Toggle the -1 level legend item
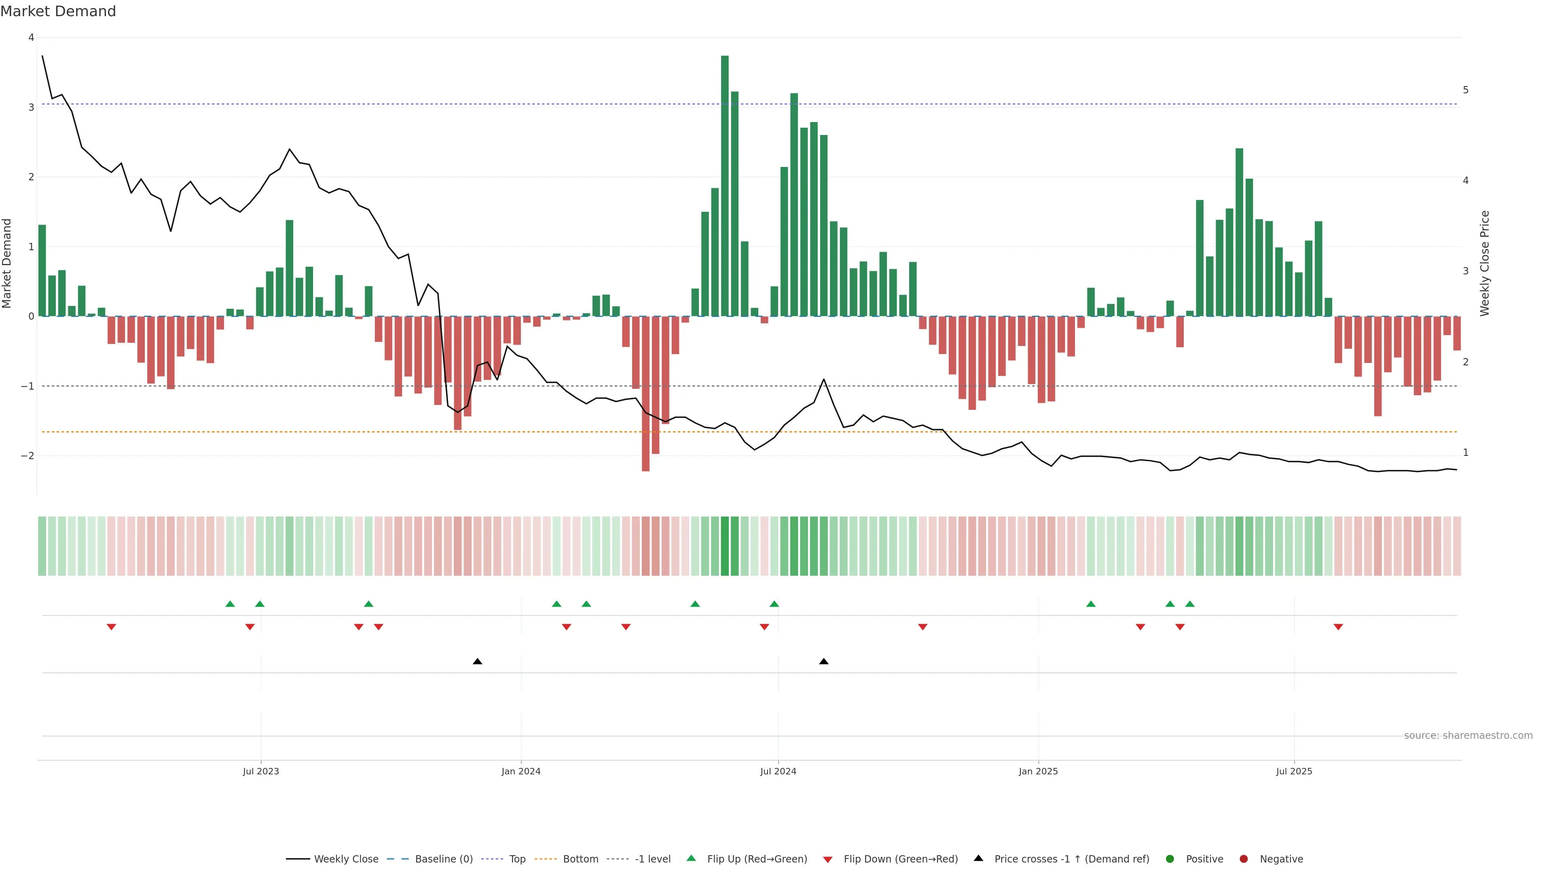Image resolution: width=1553 pixels, height=873 pixels. [x=652, y=859]
